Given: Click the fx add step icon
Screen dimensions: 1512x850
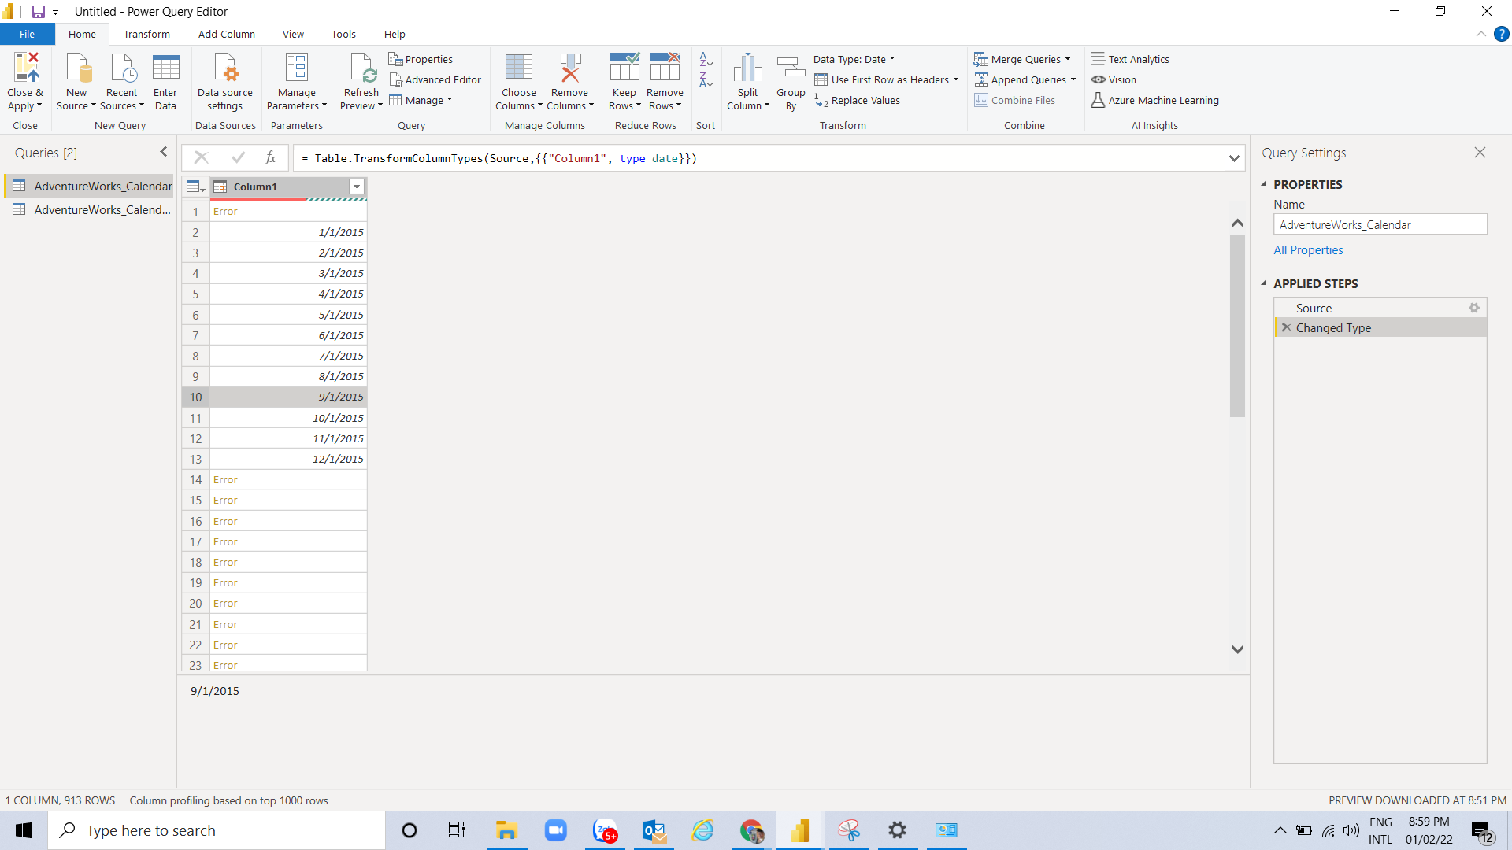Looking at the screenshot, I should point(270,157).
